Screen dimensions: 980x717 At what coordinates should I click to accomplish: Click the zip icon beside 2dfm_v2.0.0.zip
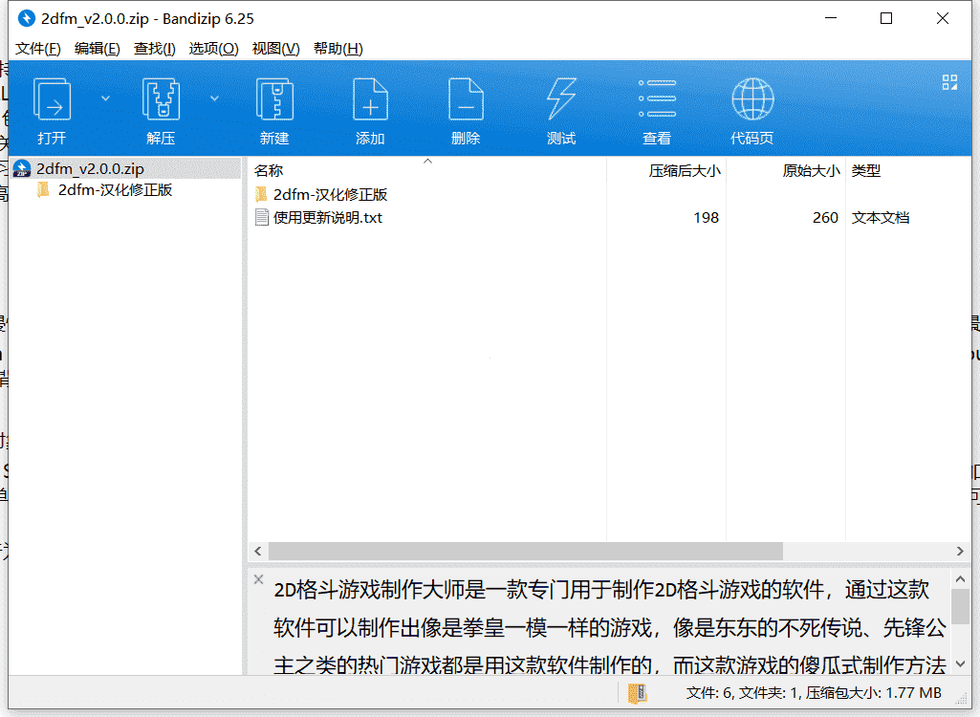(x=22, y=169)
